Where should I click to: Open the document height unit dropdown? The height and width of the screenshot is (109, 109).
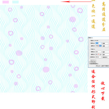[x=106, y=54]
